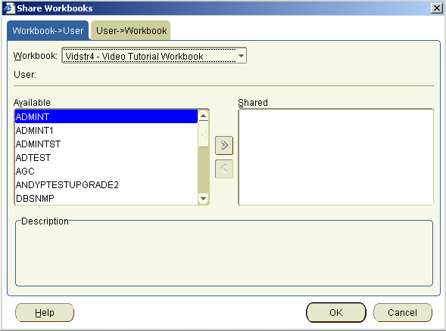This screenshot has width=446, height=331.
Task: Select ADMINT1 in the Available list
Action: point(106,130)
